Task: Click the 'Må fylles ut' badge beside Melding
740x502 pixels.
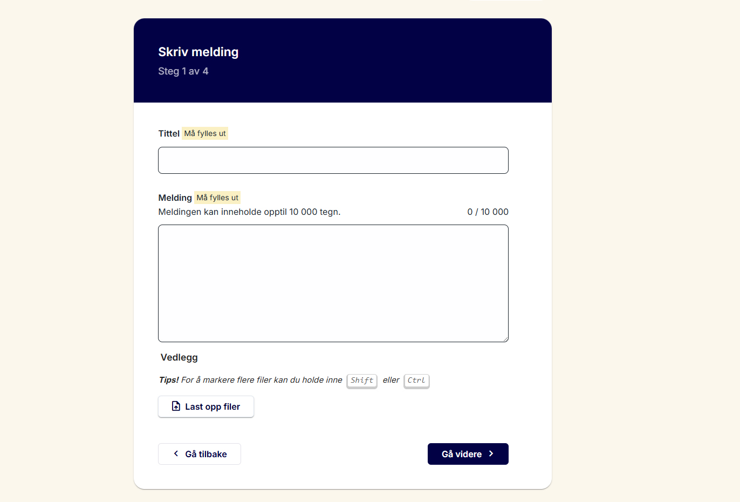Action: click(217, 198)
